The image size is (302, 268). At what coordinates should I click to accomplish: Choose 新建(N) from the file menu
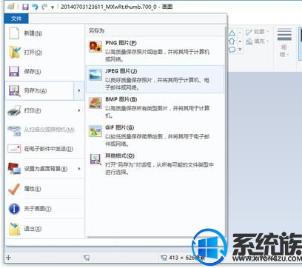44,33
